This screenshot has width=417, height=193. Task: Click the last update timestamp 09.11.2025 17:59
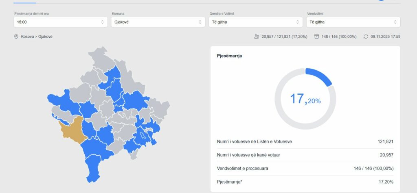coord(385,37)
